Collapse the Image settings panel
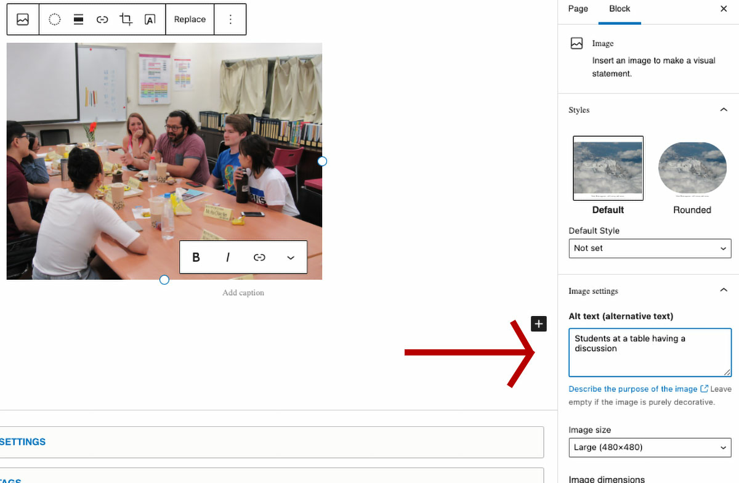The height and width of the screenshot is (483, 739). click(x=724, y=290)
